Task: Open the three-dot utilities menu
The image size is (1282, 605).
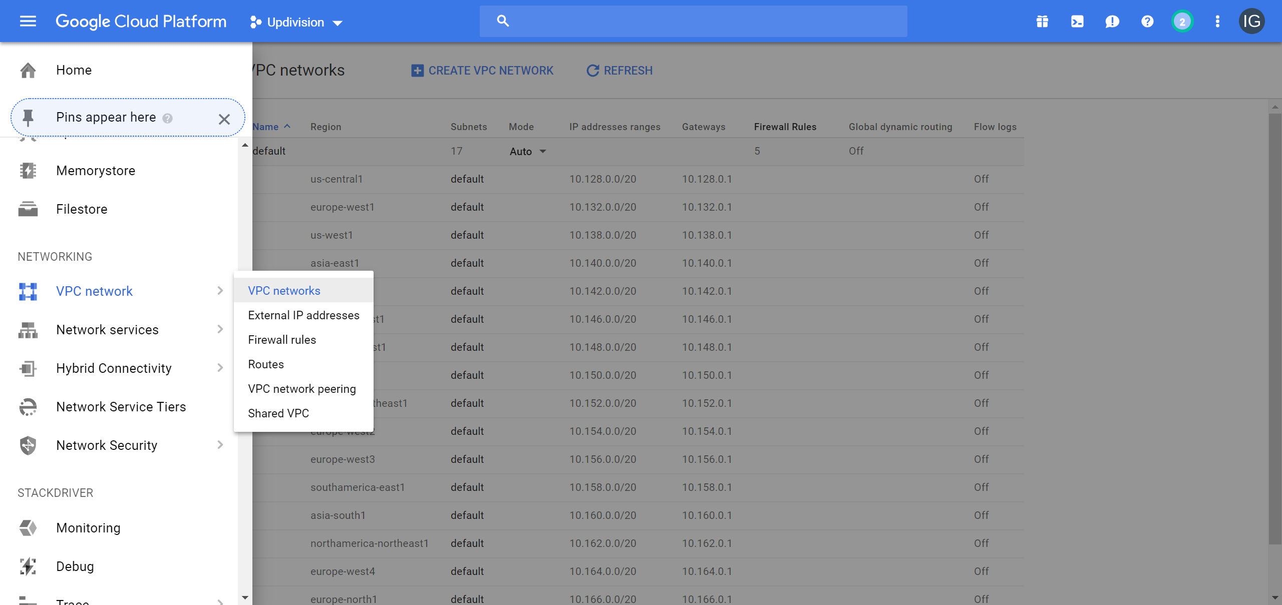Action: pyautogui.click(x=1217, y=22)
